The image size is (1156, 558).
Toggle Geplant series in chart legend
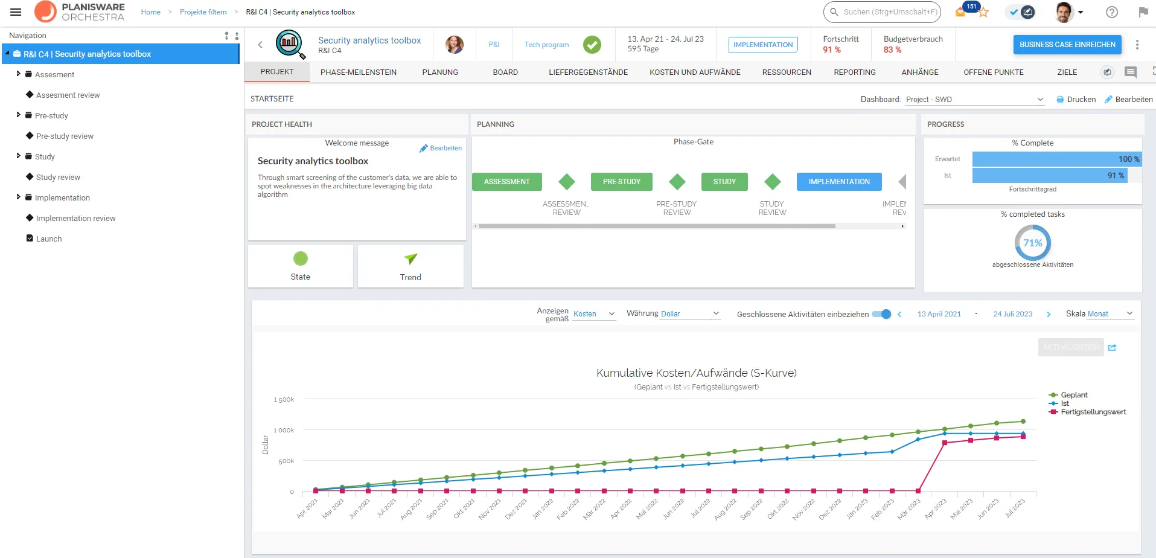click(1074, 395)
